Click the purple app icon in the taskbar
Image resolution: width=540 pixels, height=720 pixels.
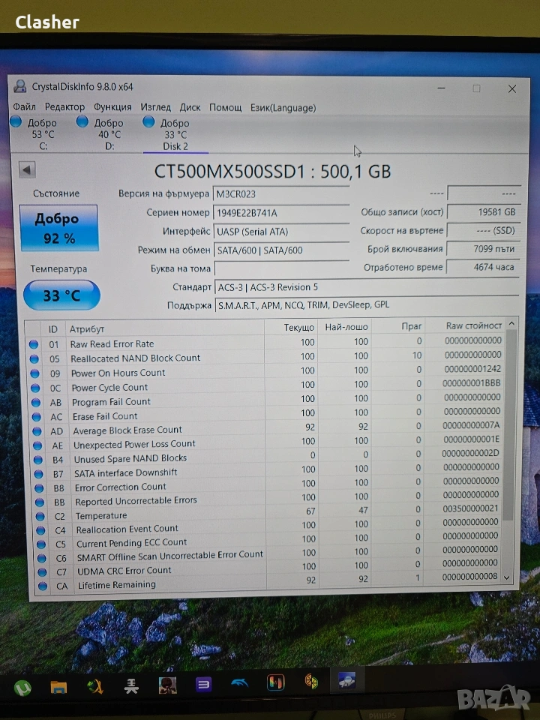tap(203, 684)
